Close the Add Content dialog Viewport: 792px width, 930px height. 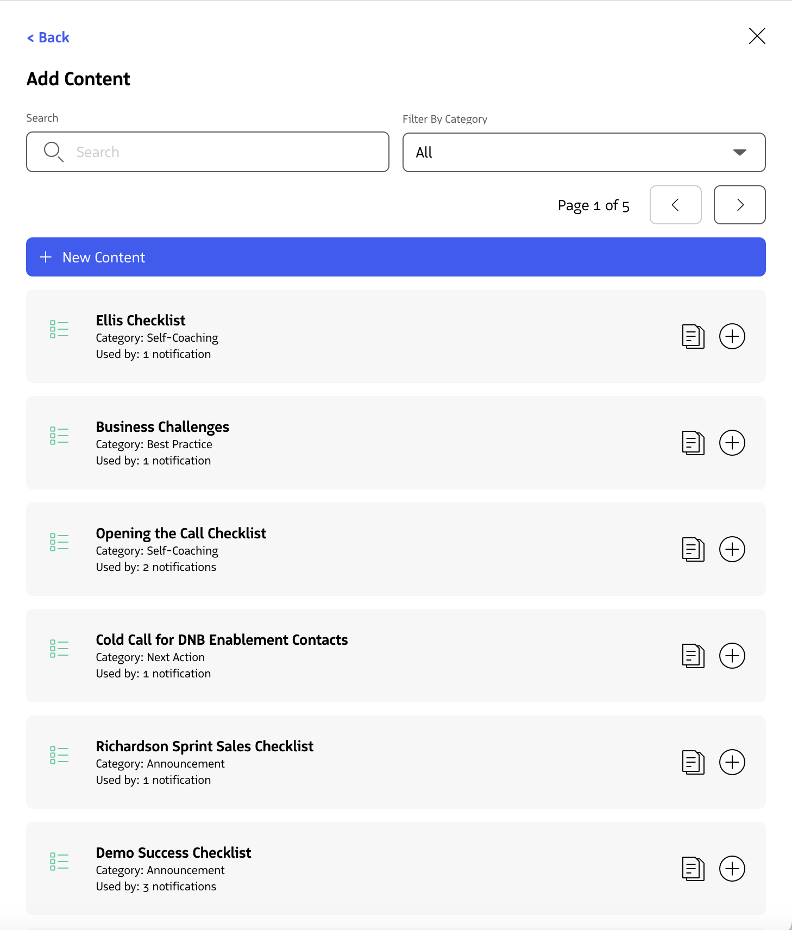757,36
